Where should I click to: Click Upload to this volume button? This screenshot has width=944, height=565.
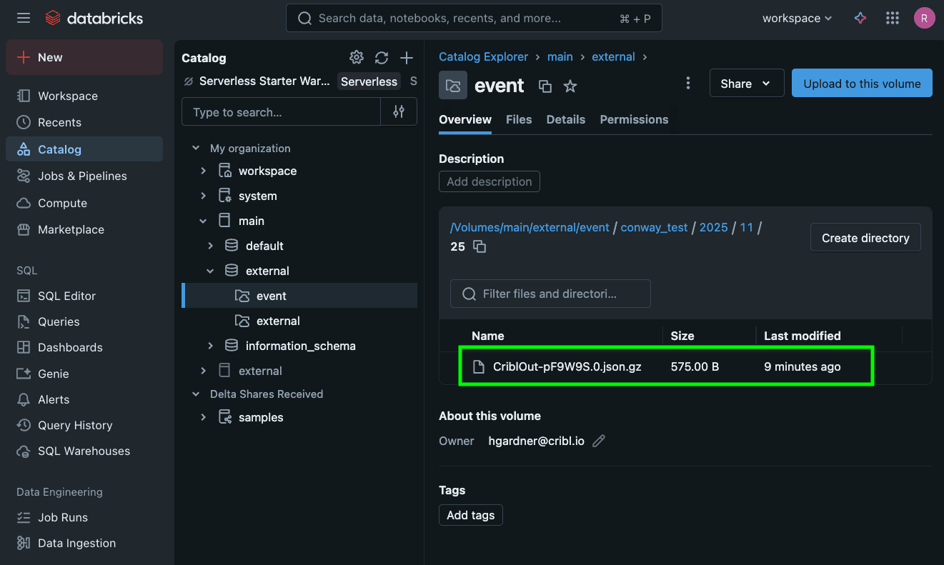(x=862, y=84)
